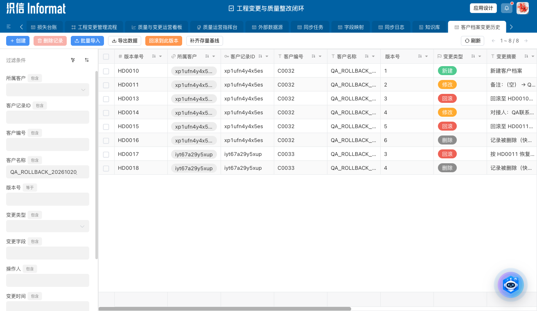Check the row HD0011 checkbox

pyautogui.click(x=106, y=85)
